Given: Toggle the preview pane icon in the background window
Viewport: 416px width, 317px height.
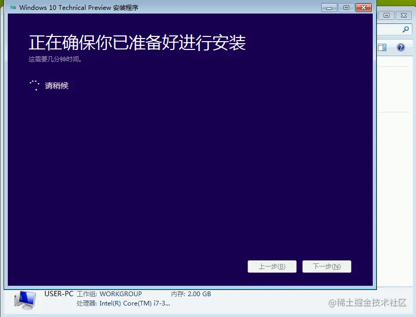Looking at the screenshot, I should [382, 47].
